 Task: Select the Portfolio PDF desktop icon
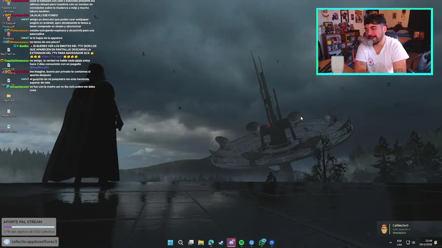click(x=9, y=38)
